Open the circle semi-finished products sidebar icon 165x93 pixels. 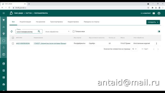4,41
